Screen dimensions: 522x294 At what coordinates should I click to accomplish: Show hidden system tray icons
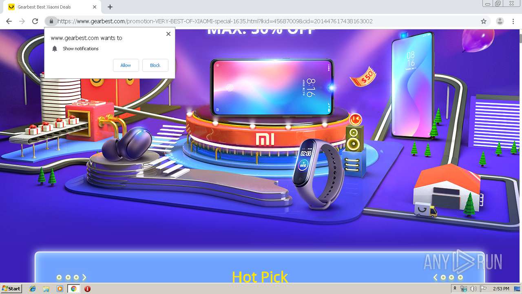455,289
